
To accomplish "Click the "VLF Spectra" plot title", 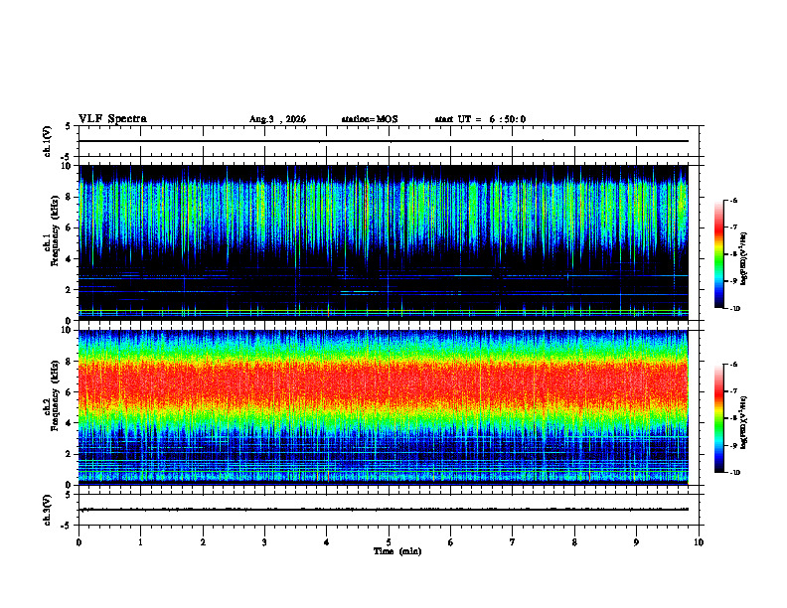I will click(112, 119).
